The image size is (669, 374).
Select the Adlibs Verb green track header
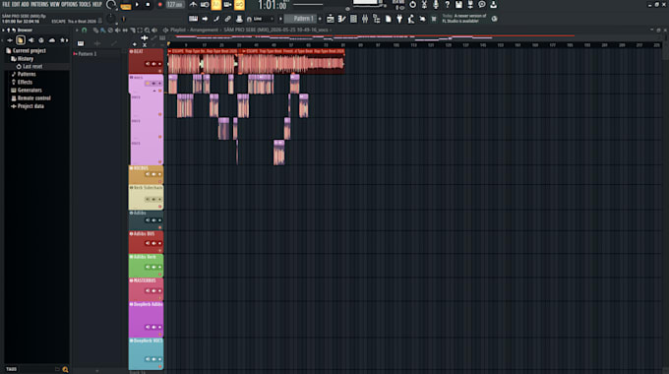point(146,266)
